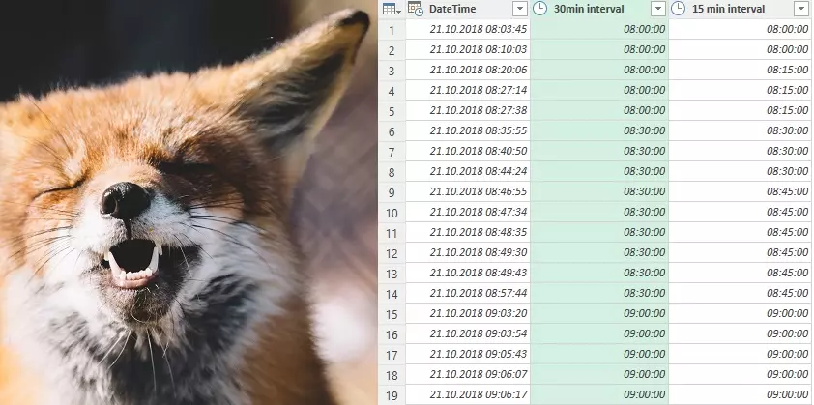Click the fox photo

pos(189,203)
